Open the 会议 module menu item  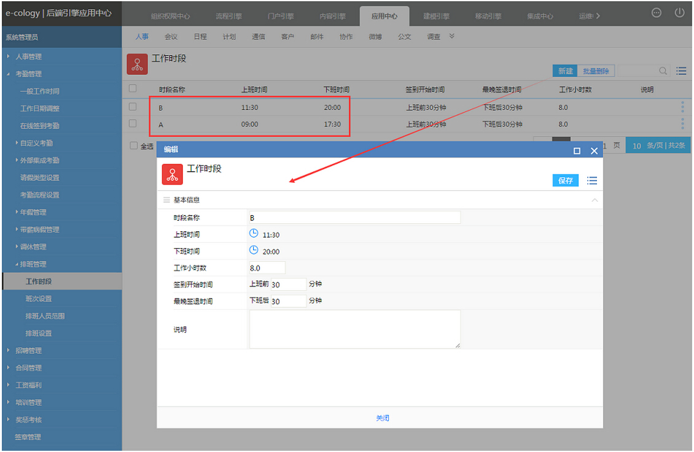click(x=171, y=37)
